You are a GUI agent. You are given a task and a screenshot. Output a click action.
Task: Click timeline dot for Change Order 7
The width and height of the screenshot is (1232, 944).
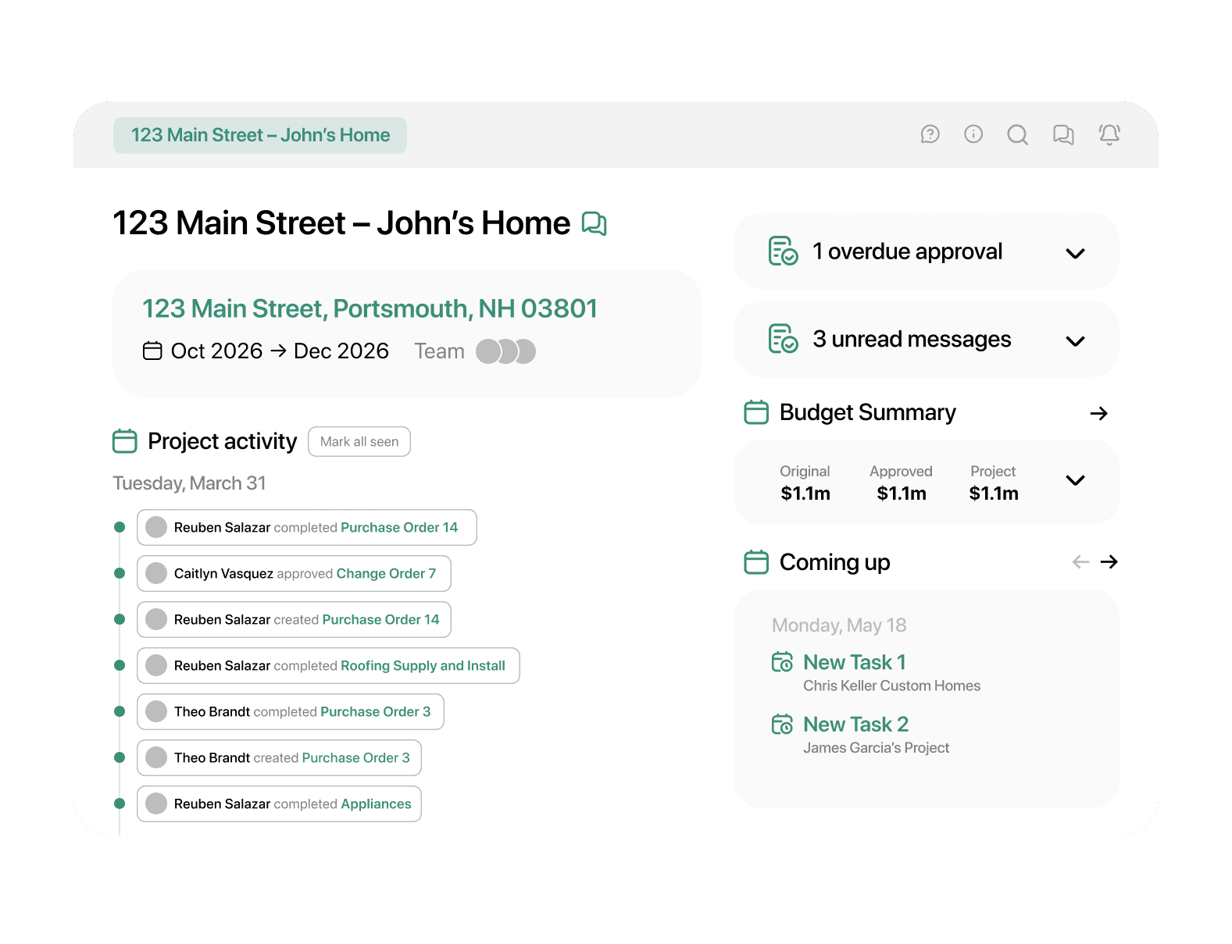pos(120,573)
